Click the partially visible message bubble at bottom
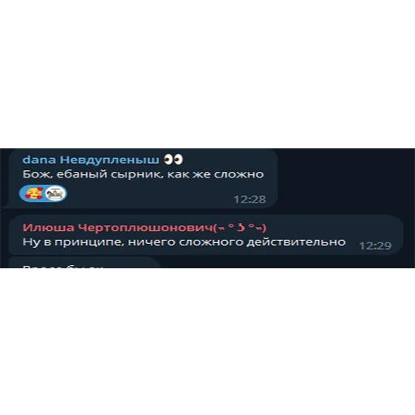 (84, 263)
